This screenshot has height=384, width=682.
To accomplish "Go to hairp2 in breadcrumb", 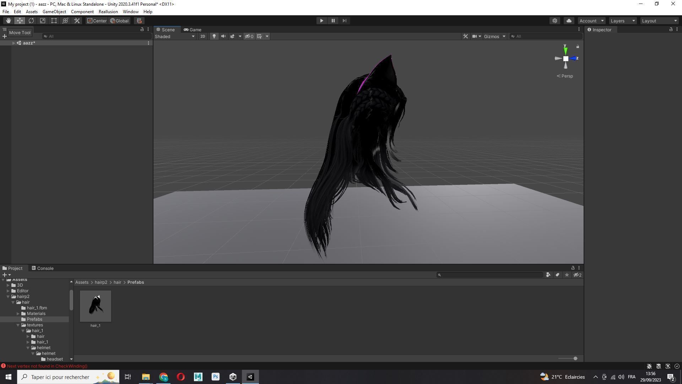I will click(101, 282).
